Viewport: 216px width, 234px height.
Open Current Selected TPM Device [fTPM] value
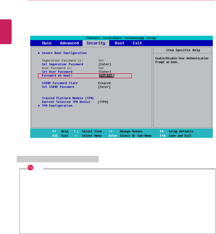point(103,102)
